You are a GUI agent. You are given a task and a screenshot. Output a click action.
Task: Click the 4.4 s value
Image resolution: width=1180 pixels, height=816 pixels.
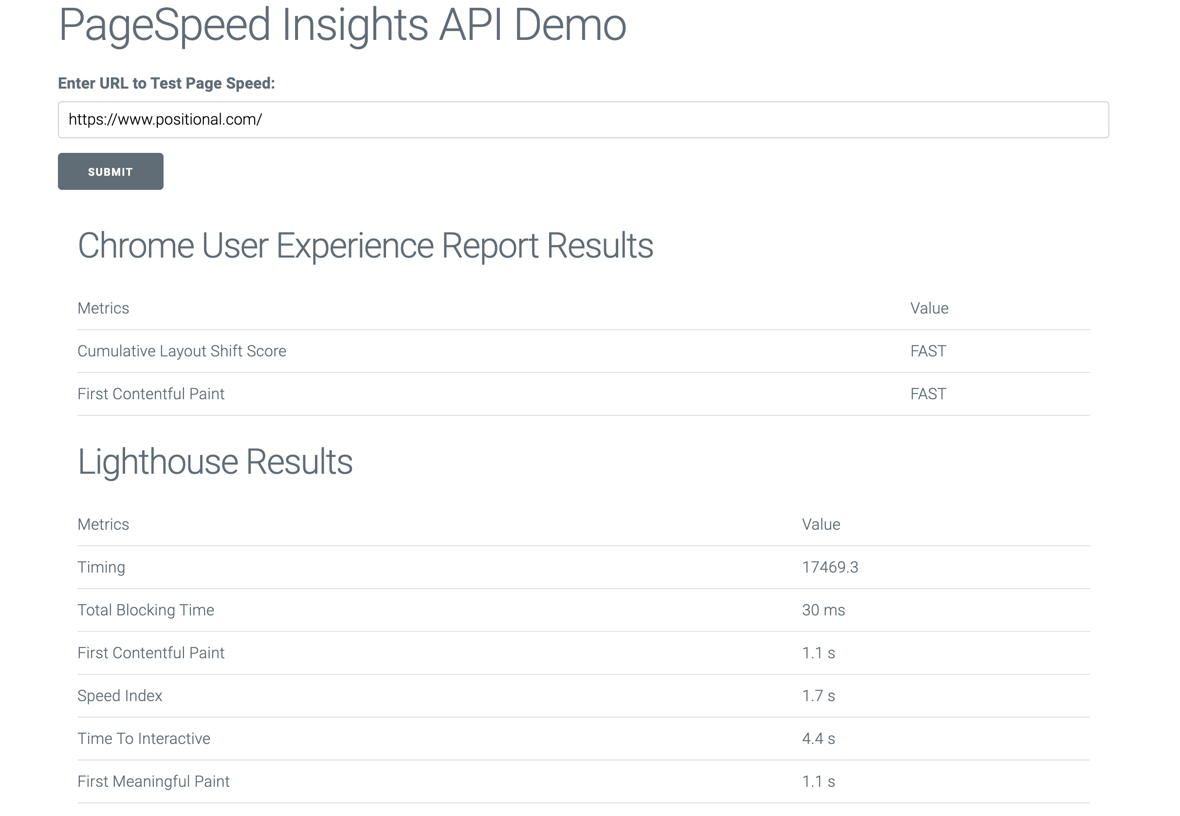(818, 739)
